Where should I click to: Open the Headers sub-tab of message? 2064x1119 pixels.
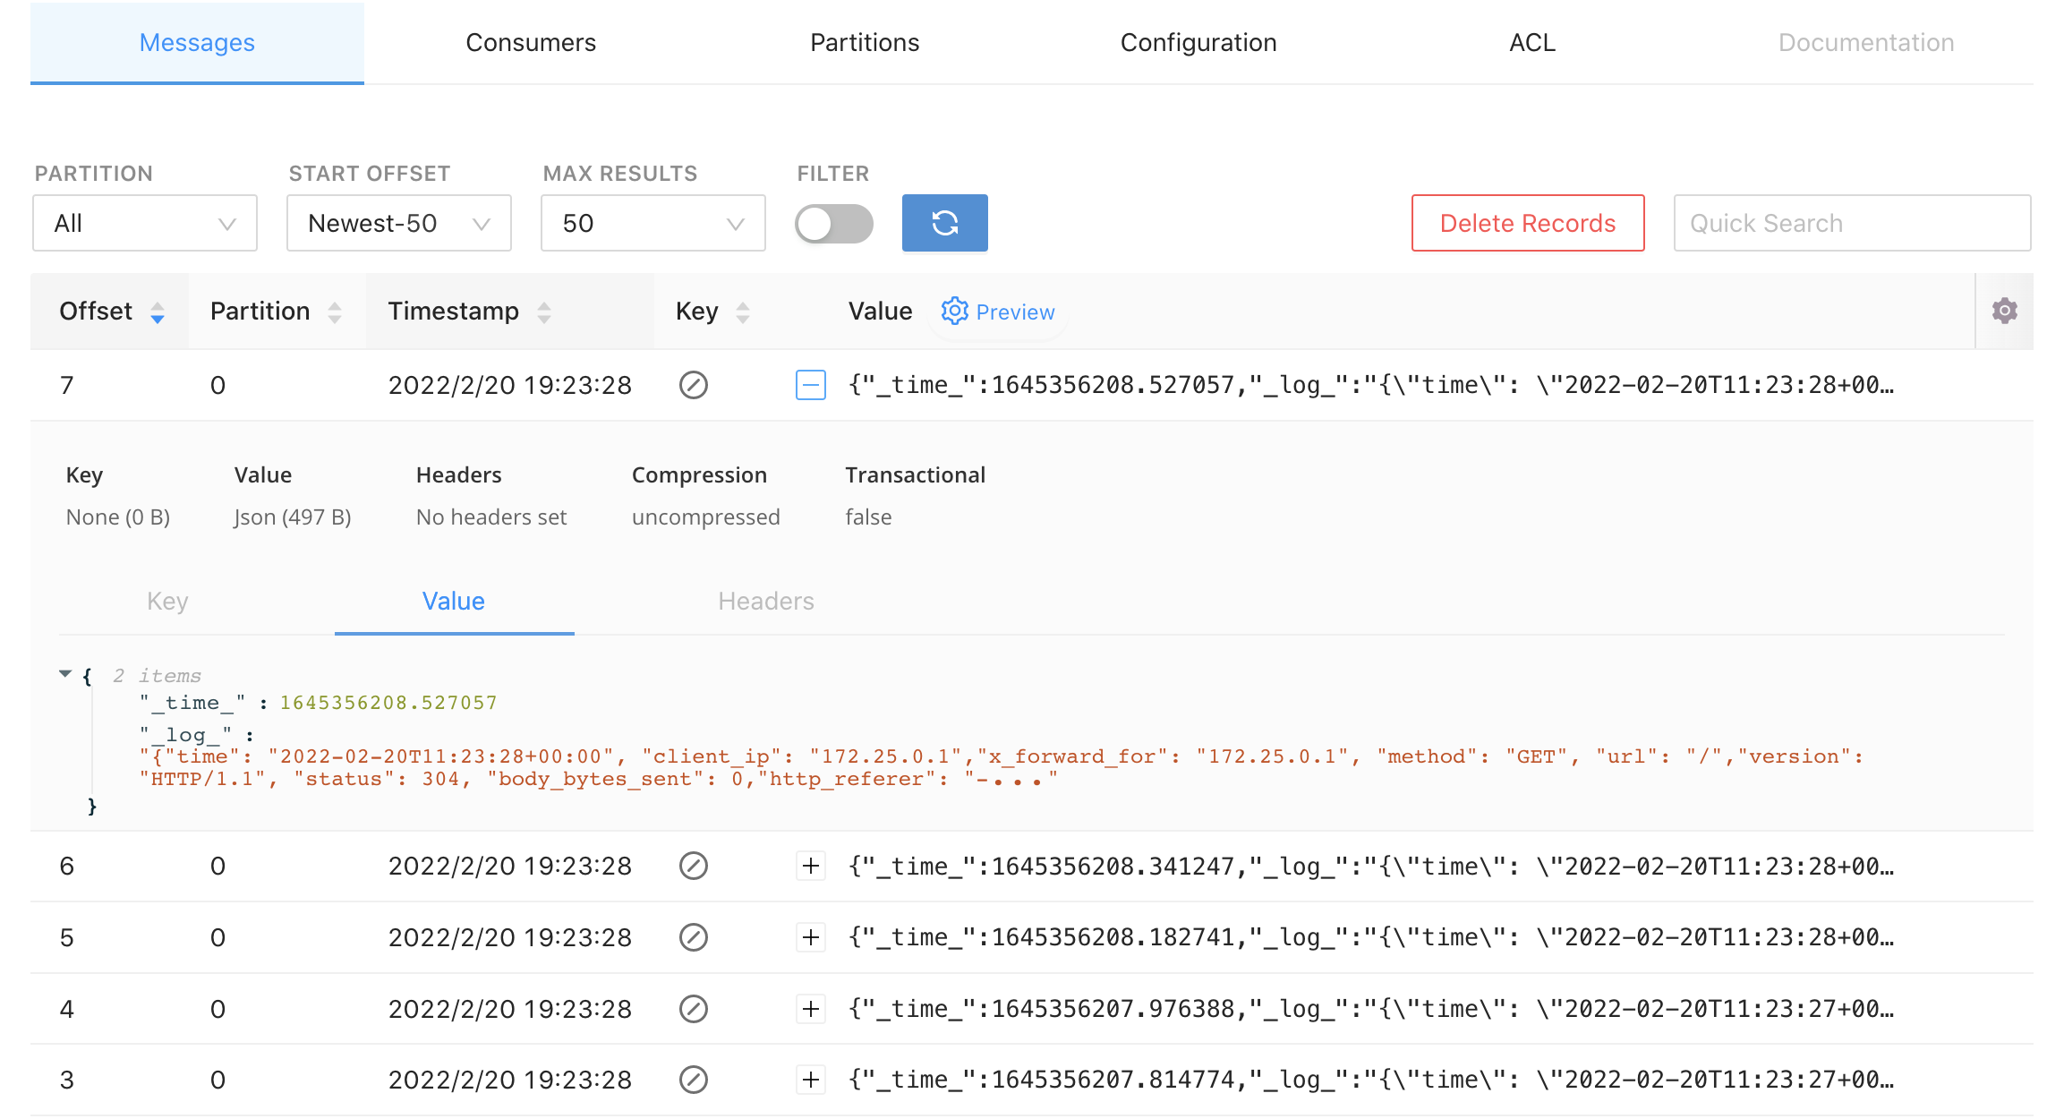[765, 602]
